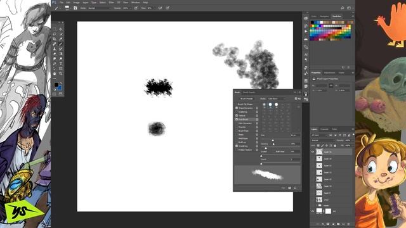Select the Eyedropper tool
This screenshot has width=406, height=228.
[61, 39]
